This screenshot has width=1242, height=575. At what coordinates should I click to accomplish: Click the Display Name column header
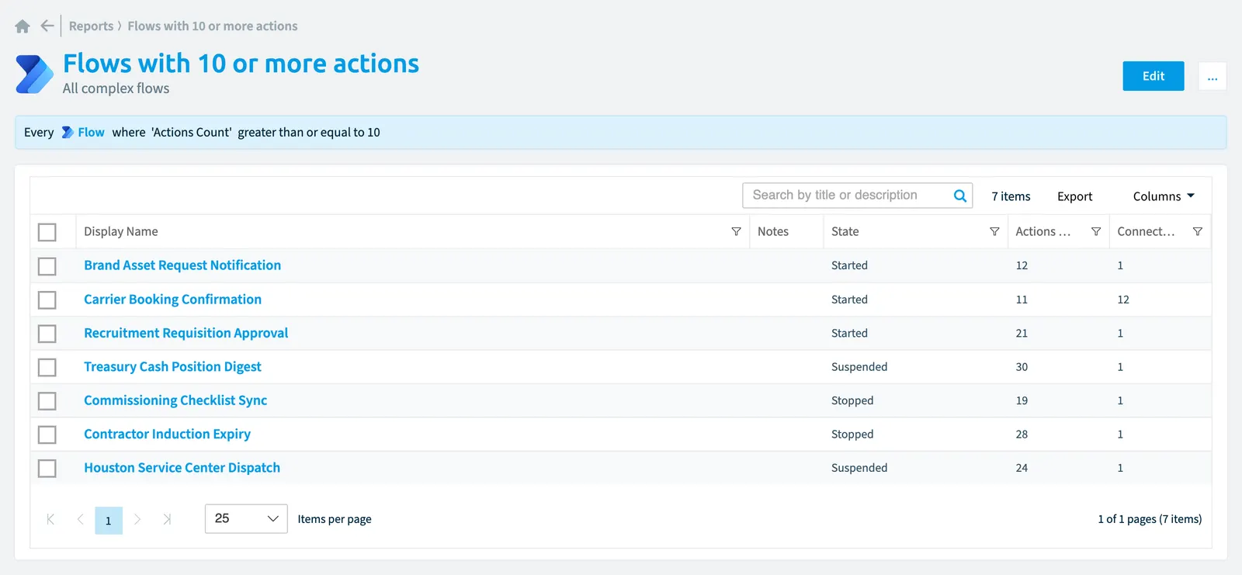(x=121, y=231)
